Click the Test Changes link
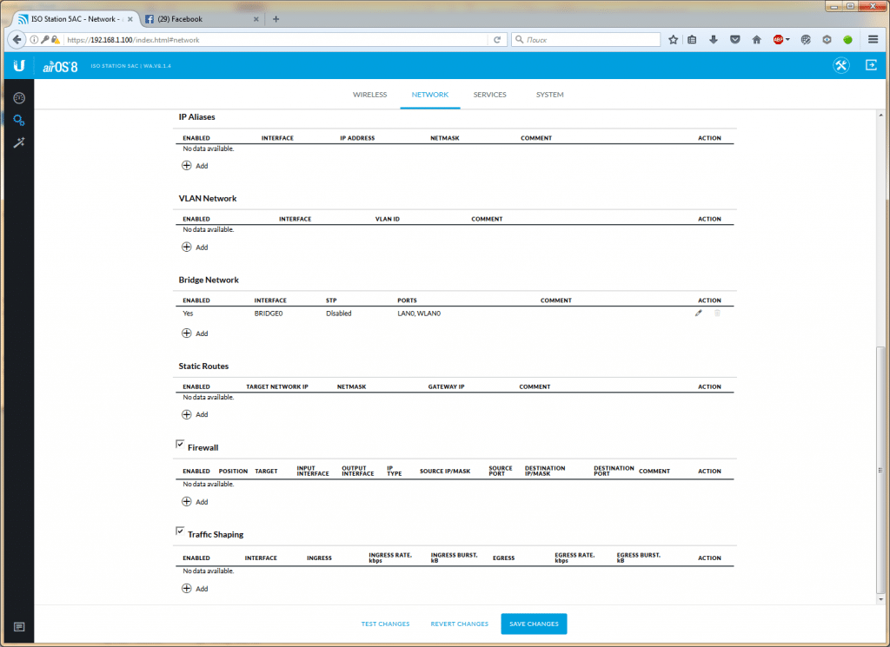 point(385,624)
